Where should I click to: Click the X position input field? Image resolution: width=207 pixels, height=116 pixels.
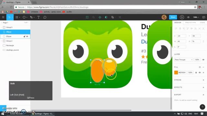click(x=181, y=36)
